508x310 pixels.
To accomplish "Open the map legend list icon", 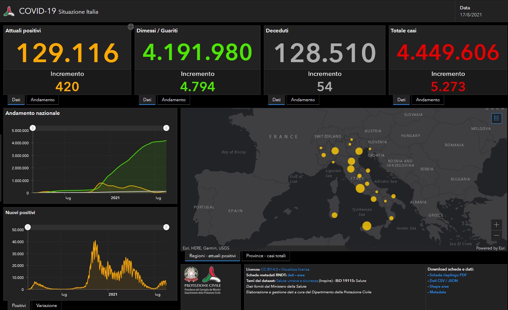I will pyautogui.click(x=497, y=118).
